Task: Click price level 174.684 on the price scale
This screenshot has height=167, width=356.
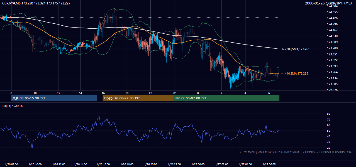Action: pos(332,6)
